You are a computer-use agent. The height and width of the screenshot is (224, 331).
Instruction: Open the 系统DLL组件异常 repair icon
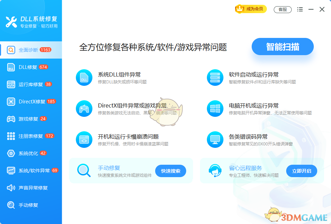pyautogui.click(x=84, y=77)
